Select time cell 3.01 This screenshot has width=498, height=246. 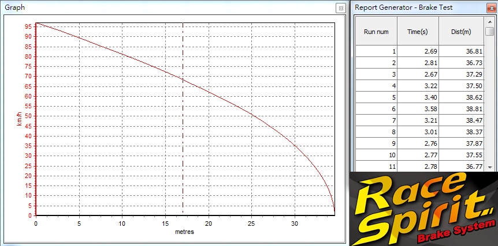pyautogui.click(x=418, y=132)
